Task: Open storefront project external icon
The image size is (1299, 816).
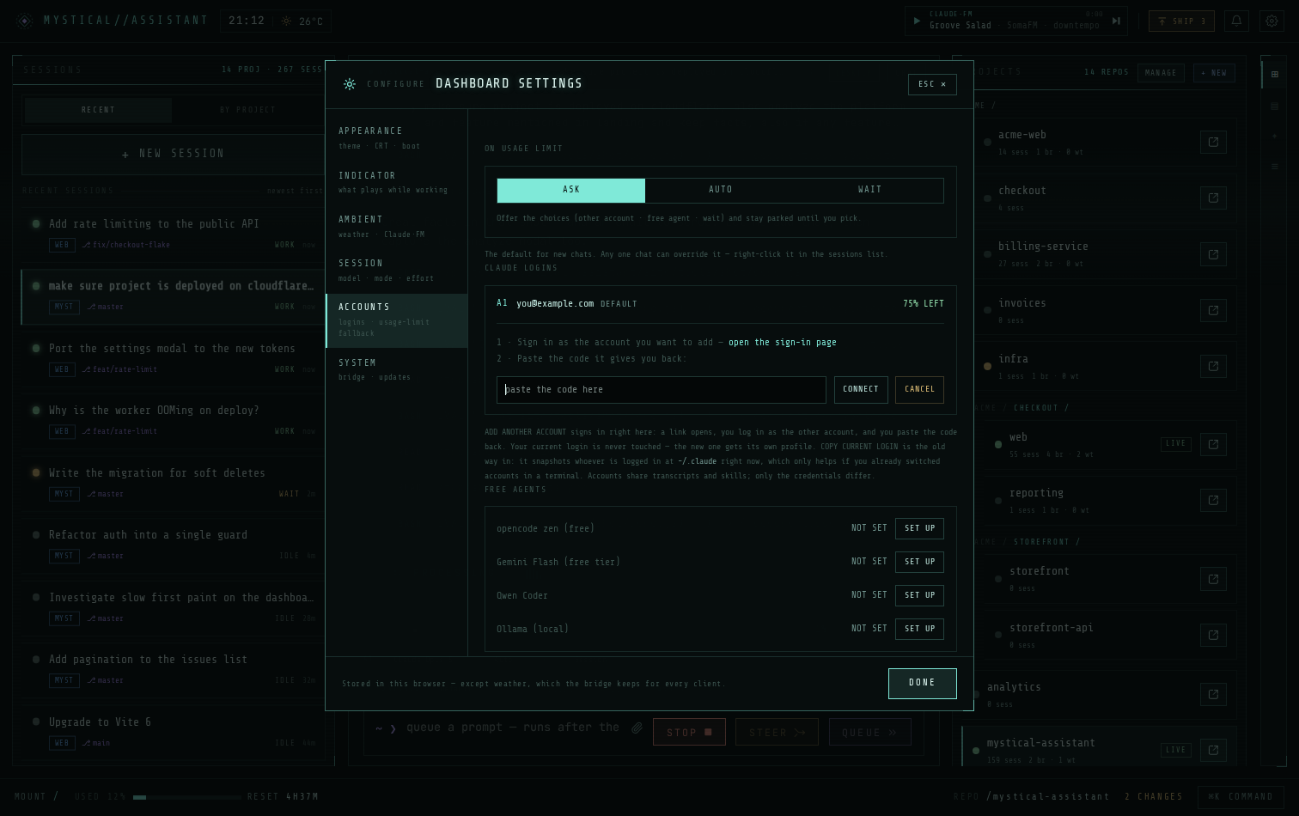Action: coord(1213,579)
